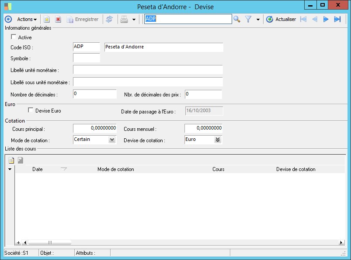Click the horizontal scrollbar thumb in list
The width and height of the screenshot is (351, 260).
click(49, 243)
